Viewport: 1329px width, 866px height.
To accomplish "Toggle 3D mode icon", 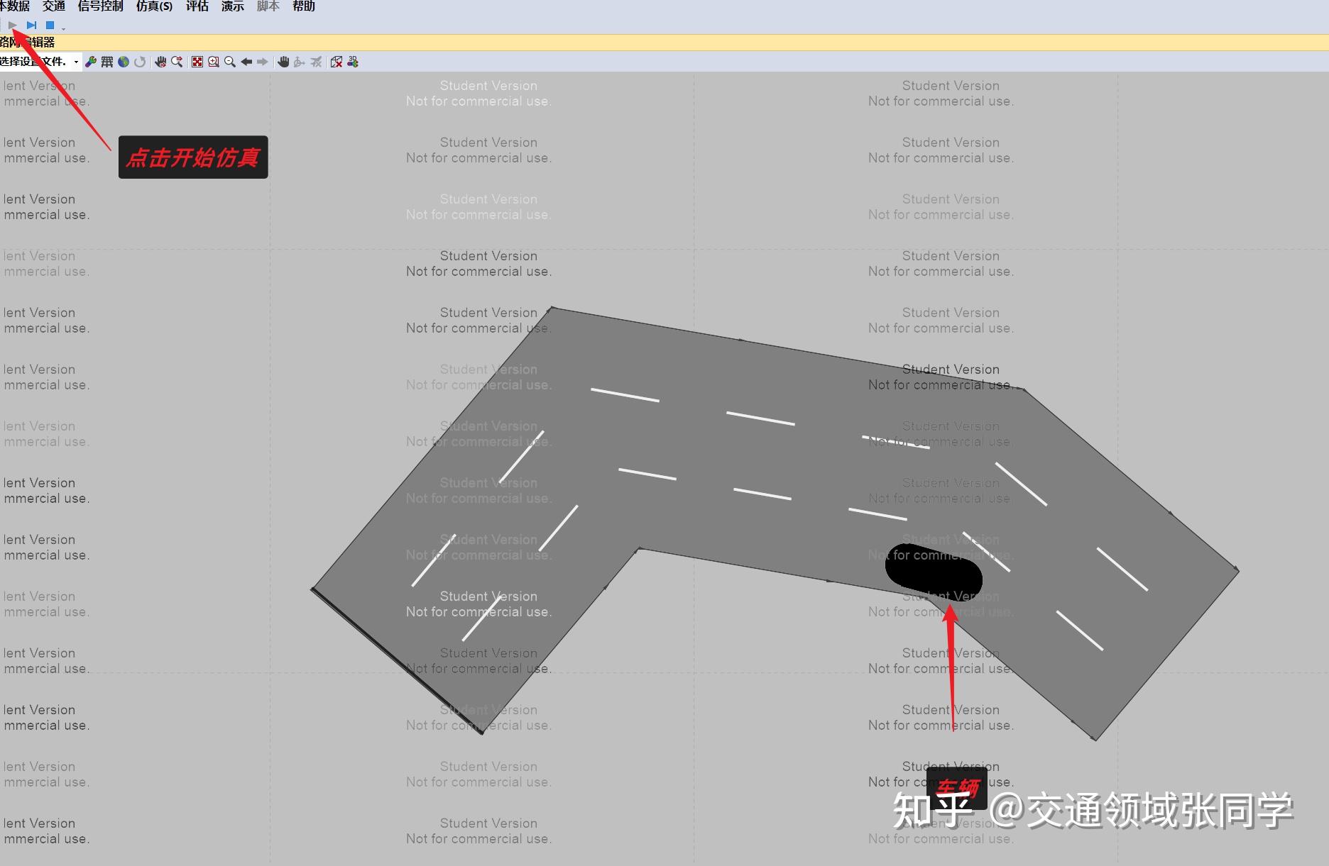I will tap(353, 62).
